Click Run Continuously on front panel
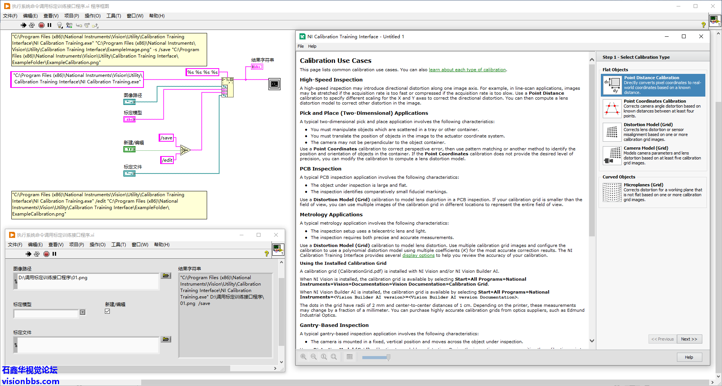This screenshot has width=722, height=386. 37,254
